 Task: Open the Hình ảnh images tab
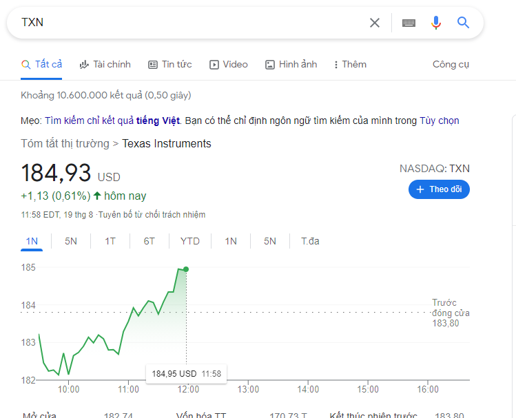[291, 64]
